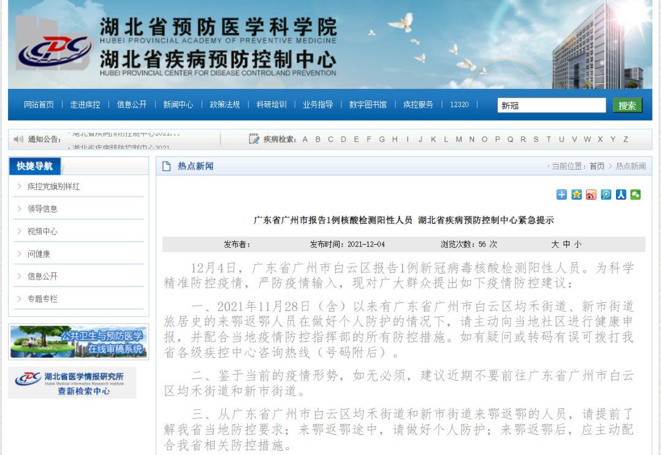Open 数字图书馆 menu
The height and width of the screenshot is (455, 662).
coord(368,104)
